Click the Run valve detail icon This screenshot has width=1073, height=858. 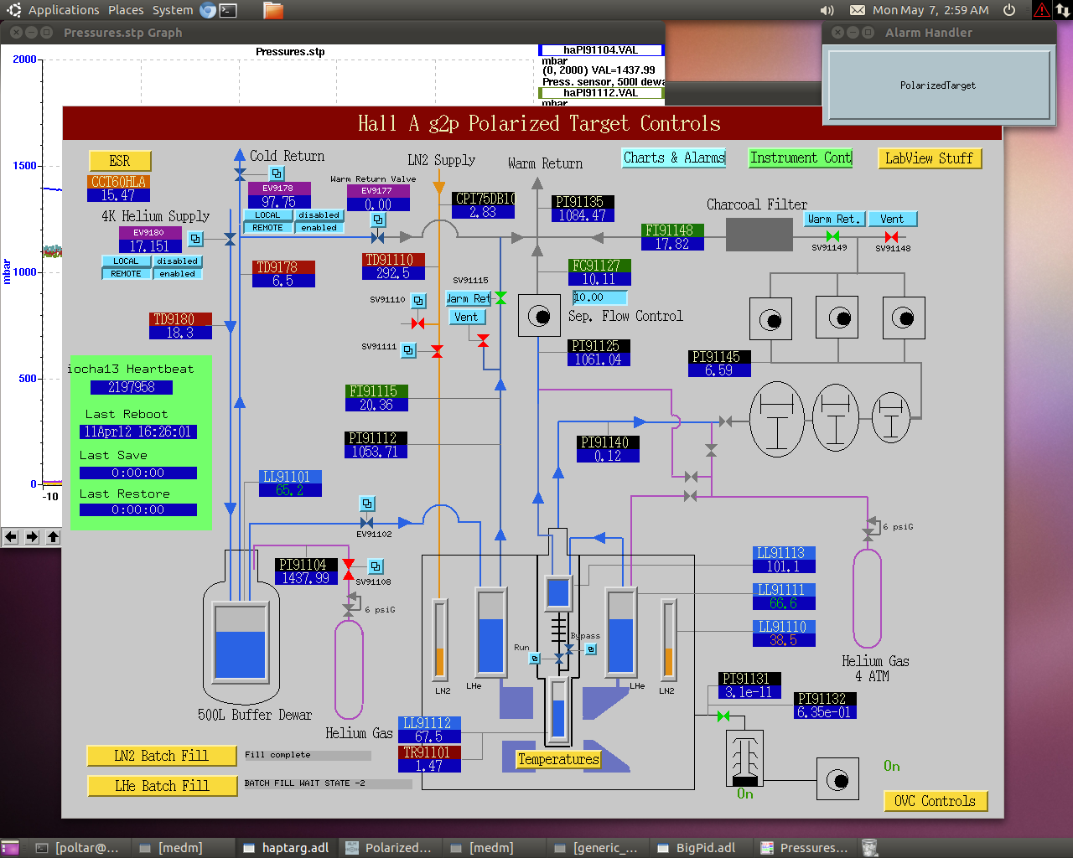click(x=535, y=659)
